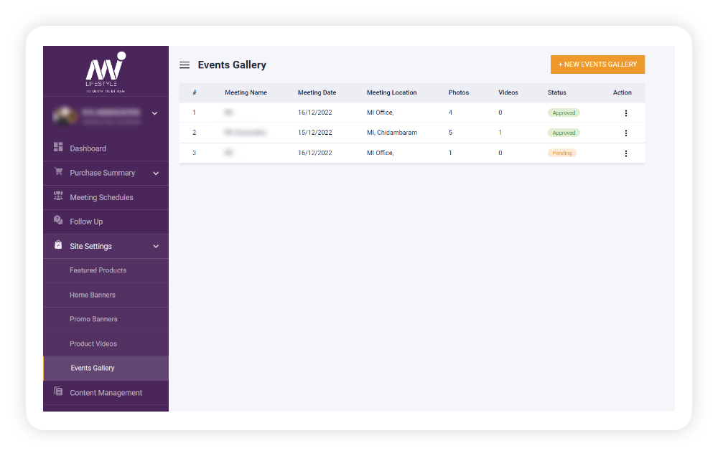The image size is (718, 456).
Task: Open the action menu for row 1
Action: 625,113
